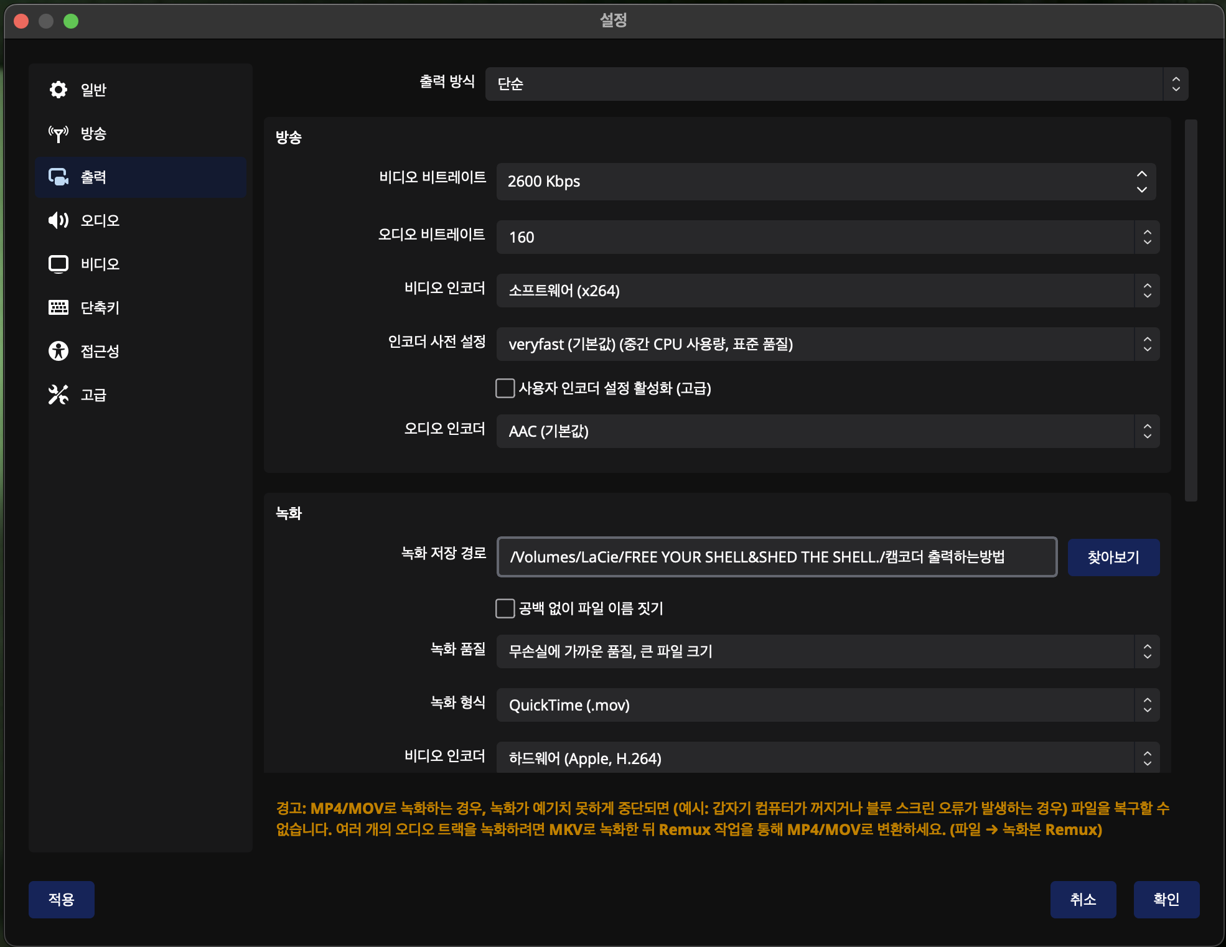Click the gear icon for 일반 settings
This screenshot has height=947, width=1226.
pos(58,90)
